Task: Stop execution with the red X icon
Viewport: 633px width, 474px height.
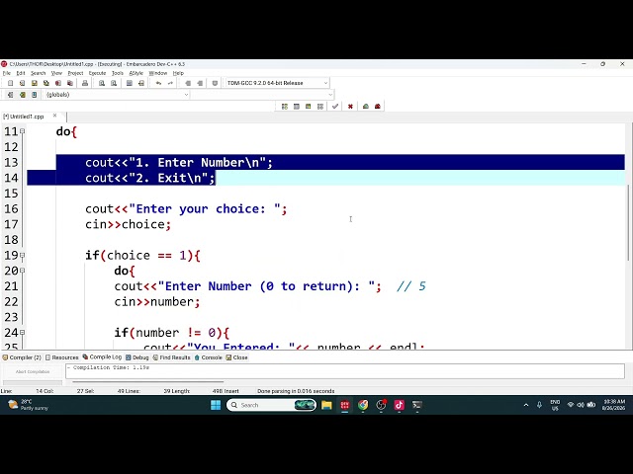Action: pos(350,107)
